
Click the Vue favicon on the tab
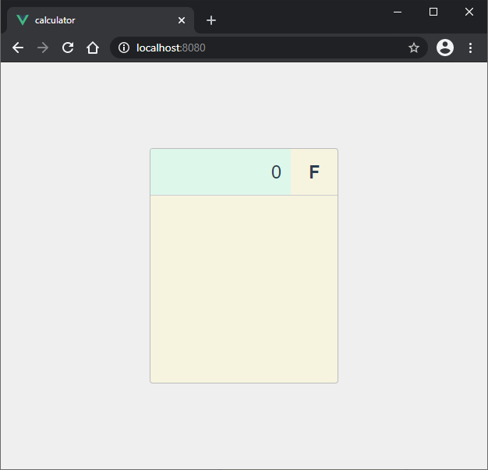point(23,20)
